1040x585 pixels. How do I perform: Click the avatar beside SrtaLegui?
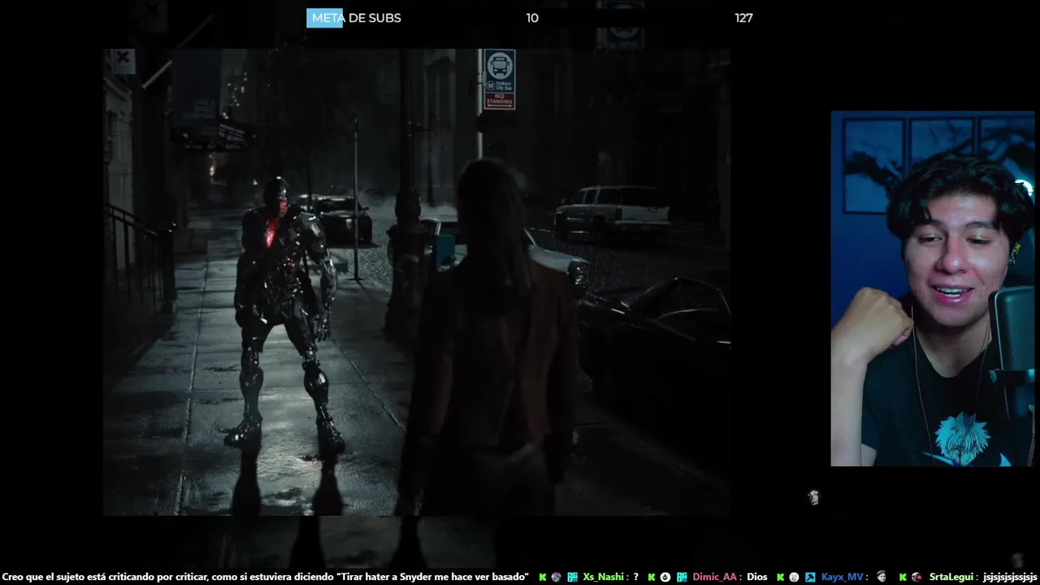pos(916,577)
